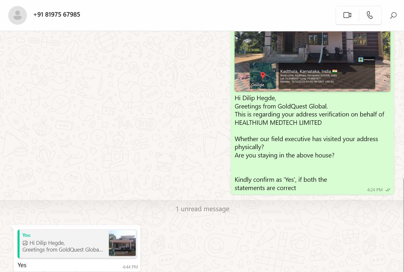Click the 'Hi Dilip Hegde,' greeting line
Screen dimensions: 404x272
255,98
